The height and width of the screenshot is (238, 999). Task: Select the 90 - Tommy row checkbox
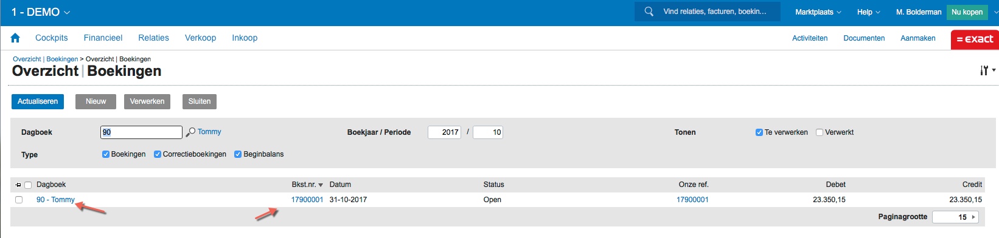coord(19,200)
